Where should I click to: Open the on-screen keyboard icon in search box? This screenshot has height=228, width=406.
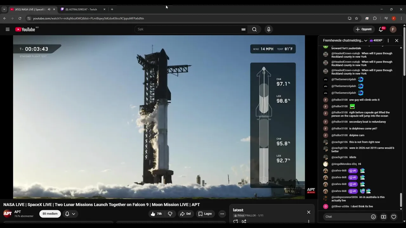(x=243, y=29)
